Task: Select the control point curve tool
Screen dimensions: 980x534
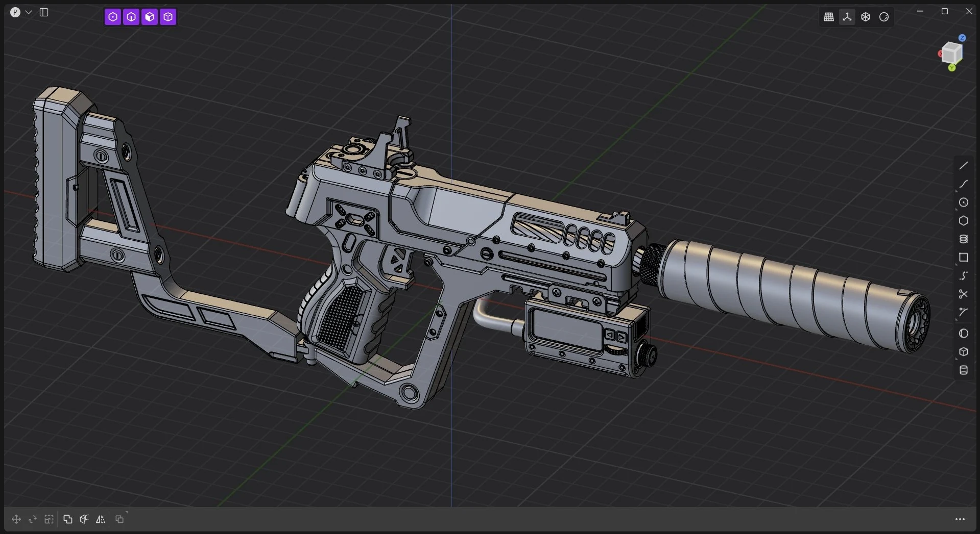Action: coord(964,313)
